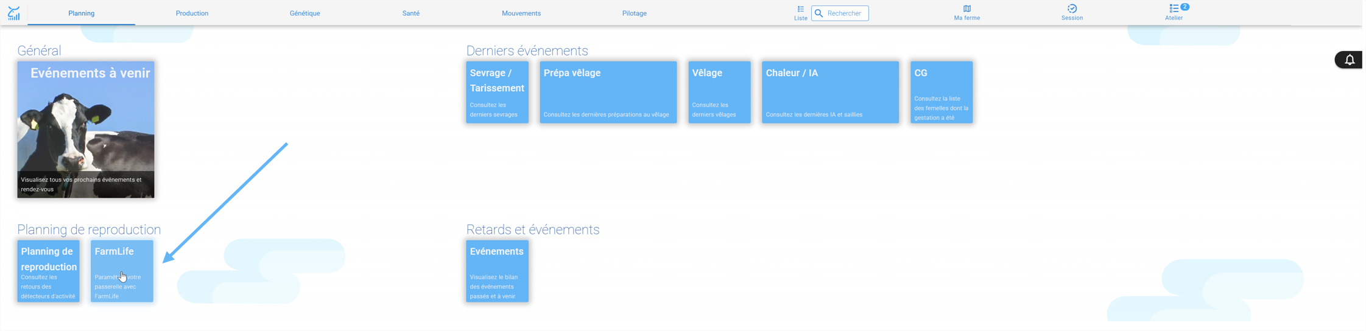
Task: Click the Session clock icon
Action: click(1072, 9)
